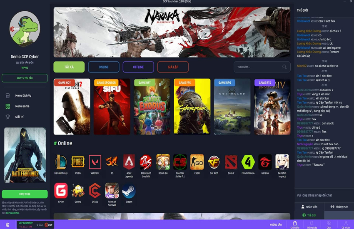Click the Naraka Bladepoint banner
354x229 pixels.
click(172, 32)
